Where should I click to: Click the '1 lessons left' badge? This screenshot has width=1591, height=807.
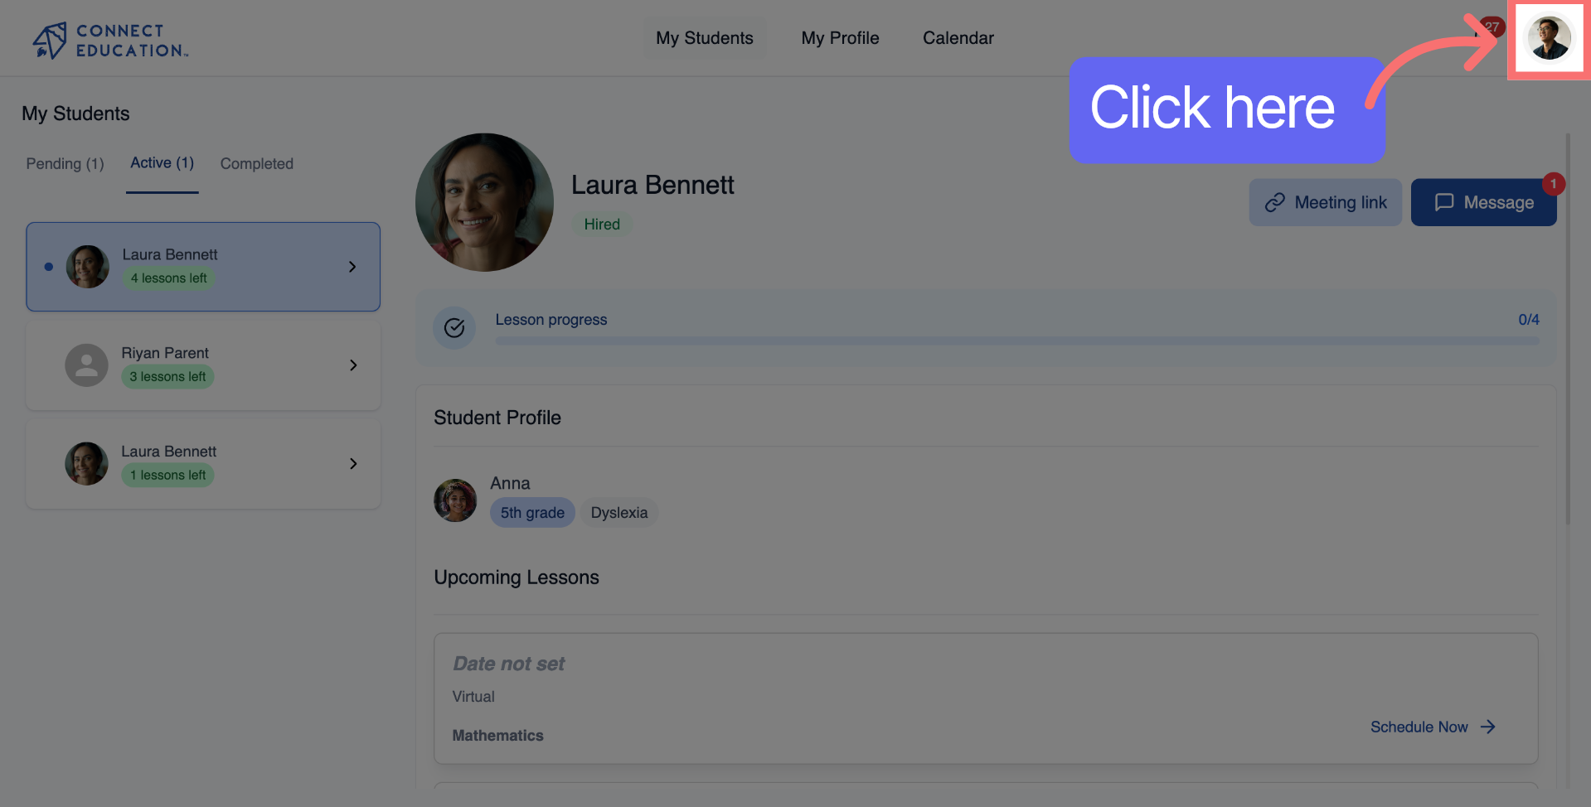(167, 476)
